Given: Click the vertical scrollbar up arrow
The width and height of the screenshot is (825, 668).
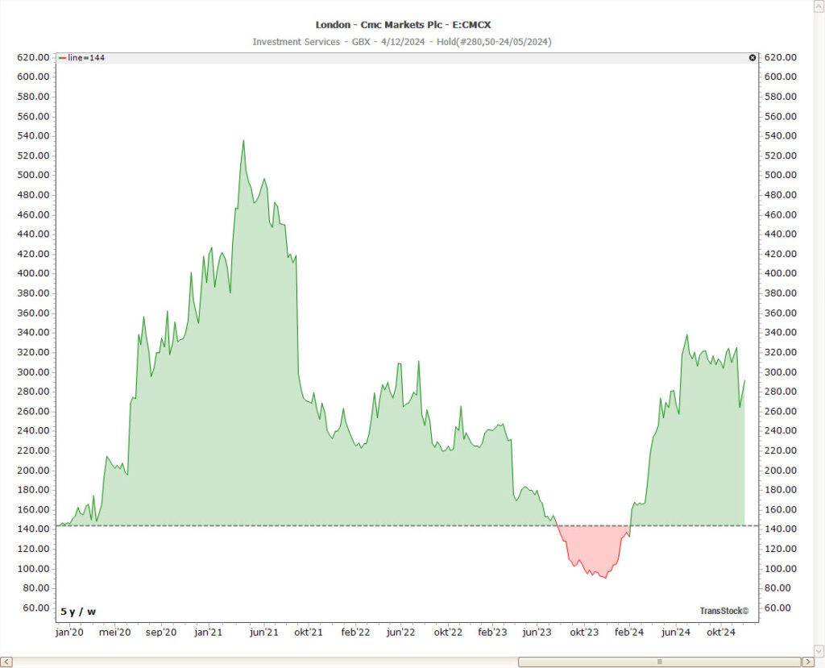Looking at the screenshot, I should tap(819, 6).
